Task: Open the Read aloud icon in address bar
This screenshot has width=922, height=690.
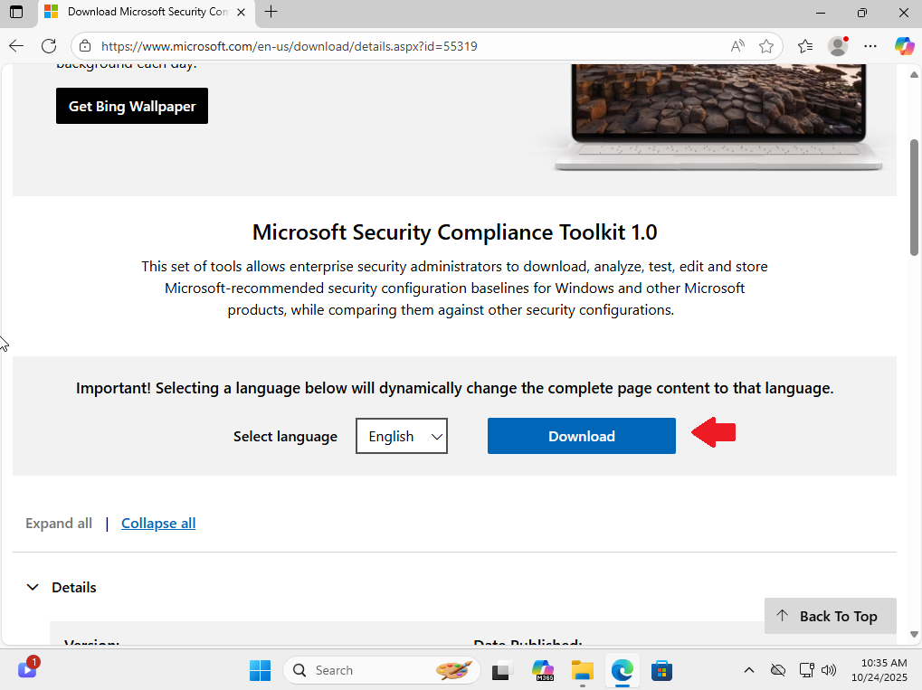Action: pos(738,46)
